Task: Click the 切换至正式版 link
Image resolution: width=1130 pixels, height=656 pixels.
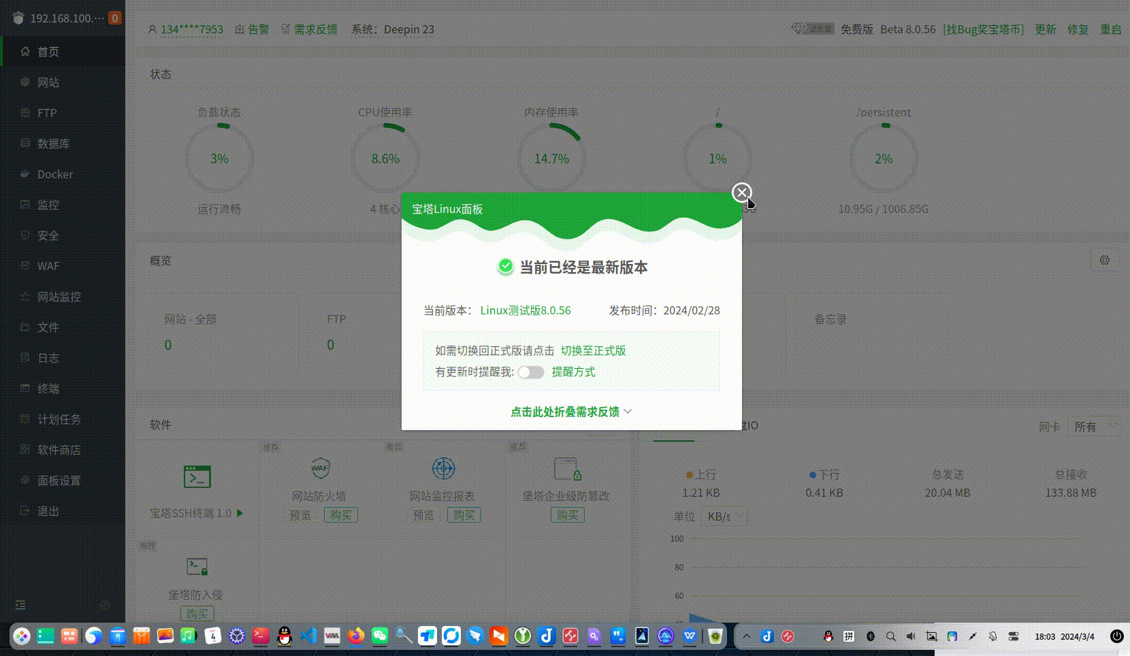Action: [593, 350]
